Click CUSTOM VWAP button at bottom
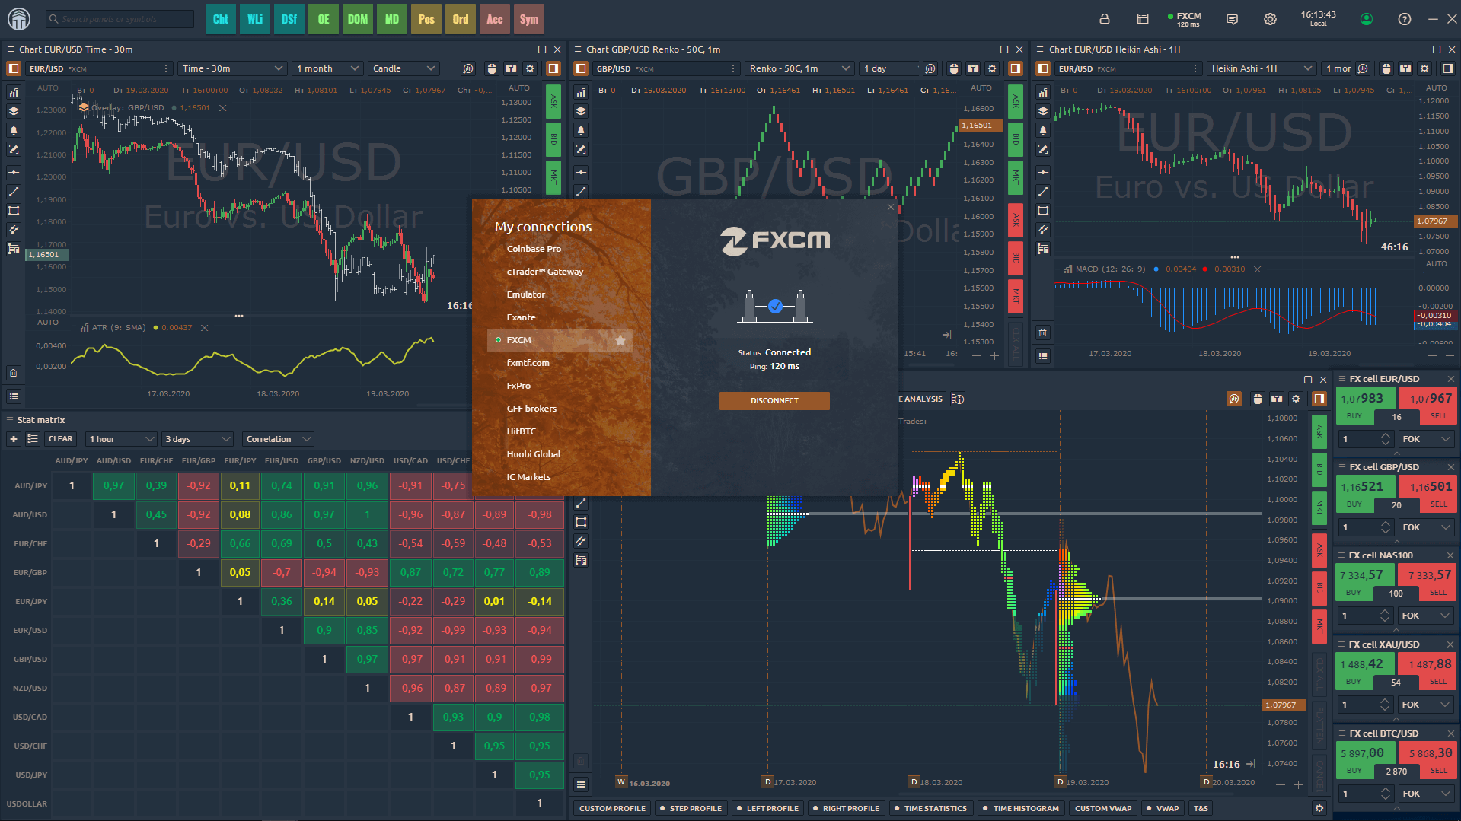1461x821 pixels. pos(1103,808)
